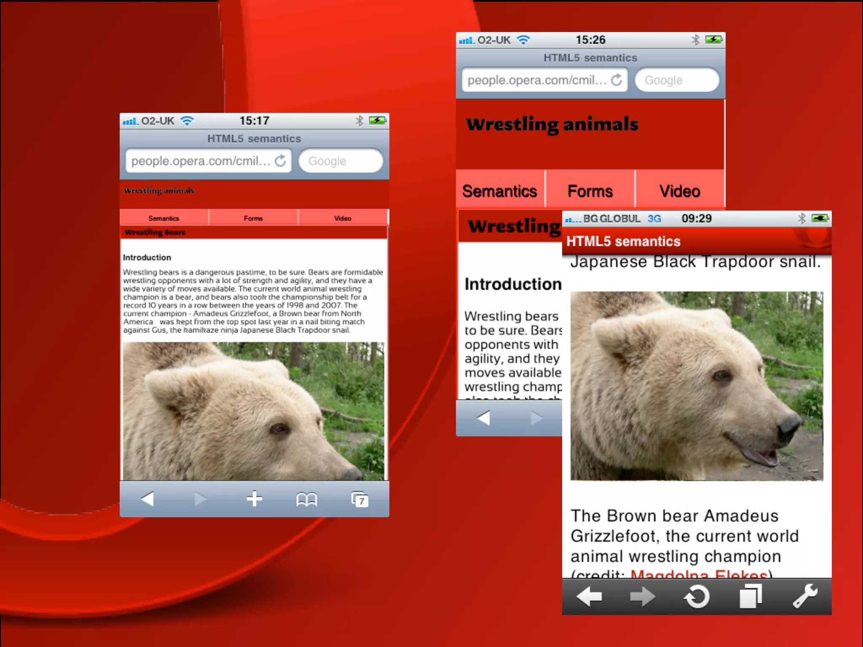
Task: Select the large Forms tab
Action: 590,191
